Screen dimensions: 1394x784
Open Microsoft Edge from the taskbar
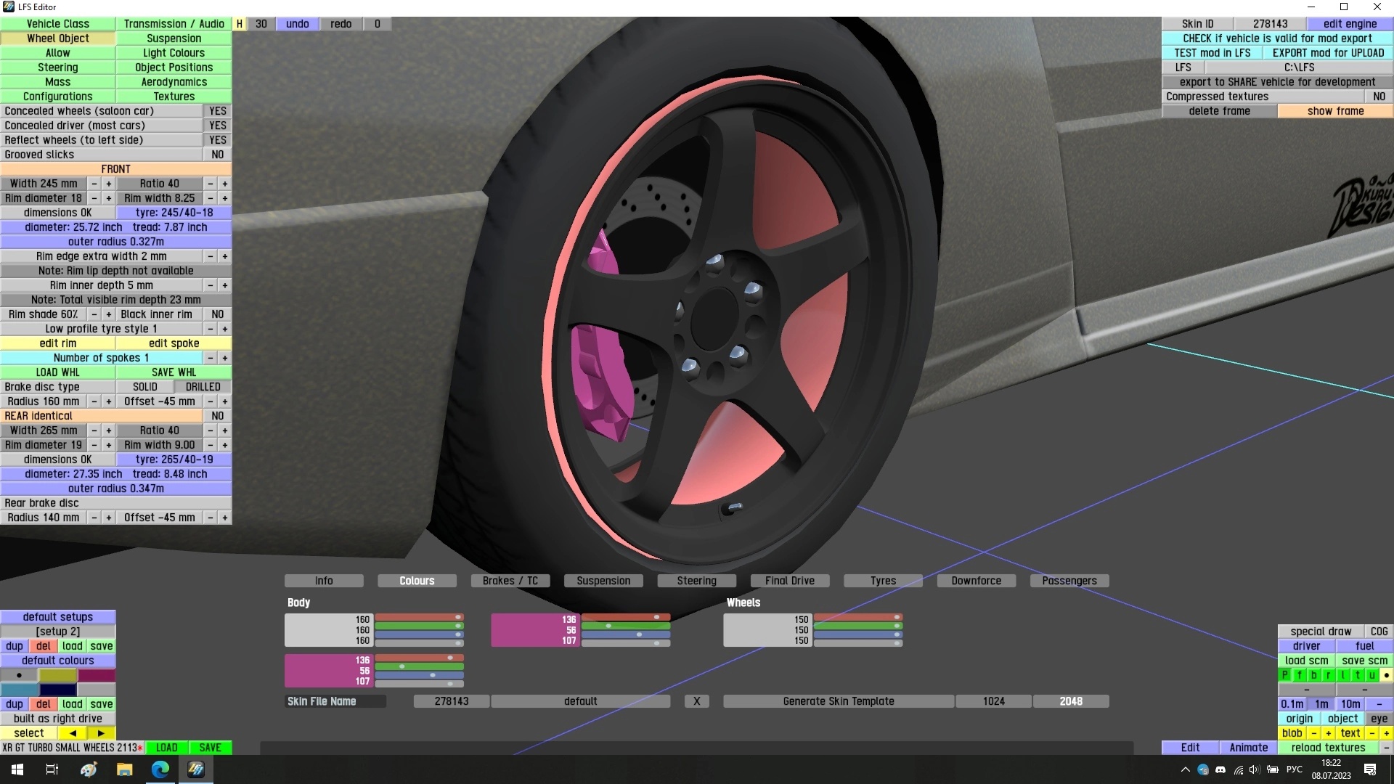(x=160, y=769)
